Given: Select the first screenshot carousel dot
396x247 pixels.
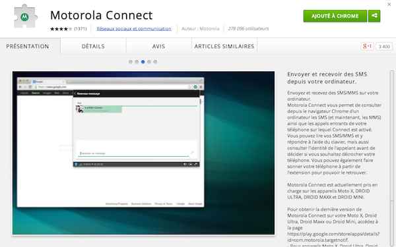Looking at the screenshot, I should coord(131,62).
